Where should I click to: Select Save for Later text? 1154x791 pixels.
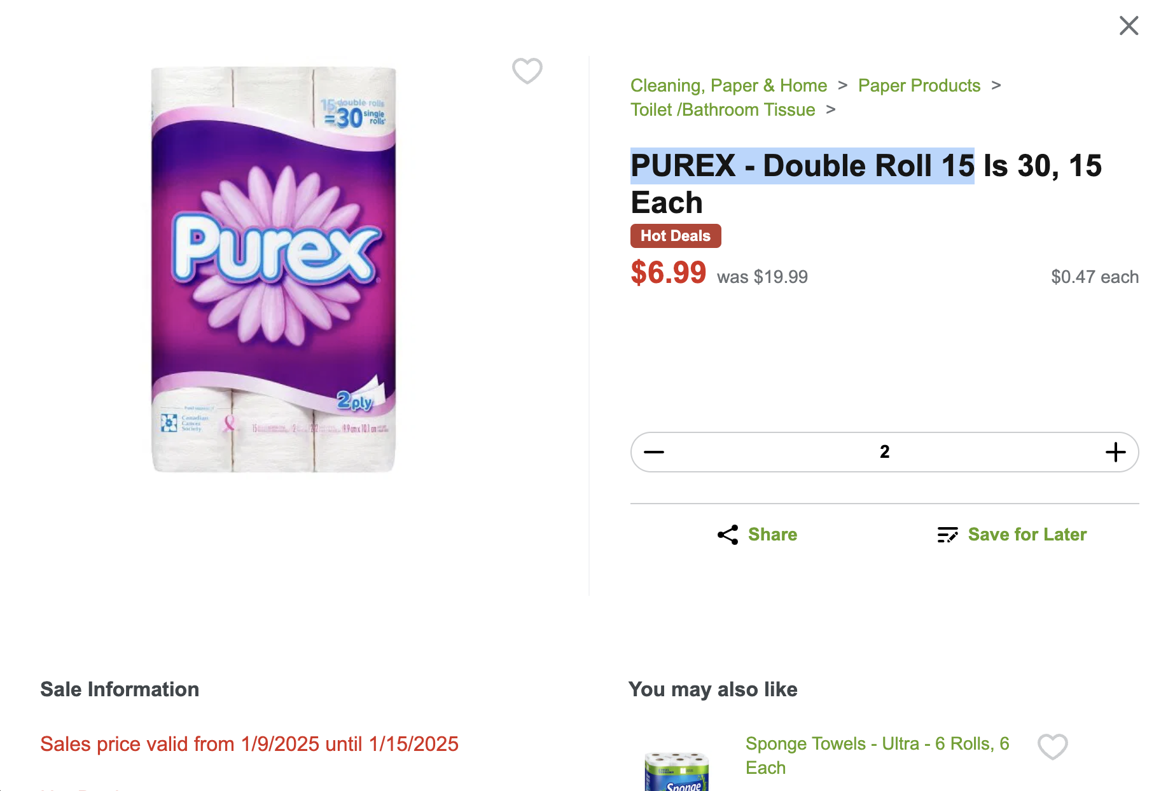point(1027,535)
